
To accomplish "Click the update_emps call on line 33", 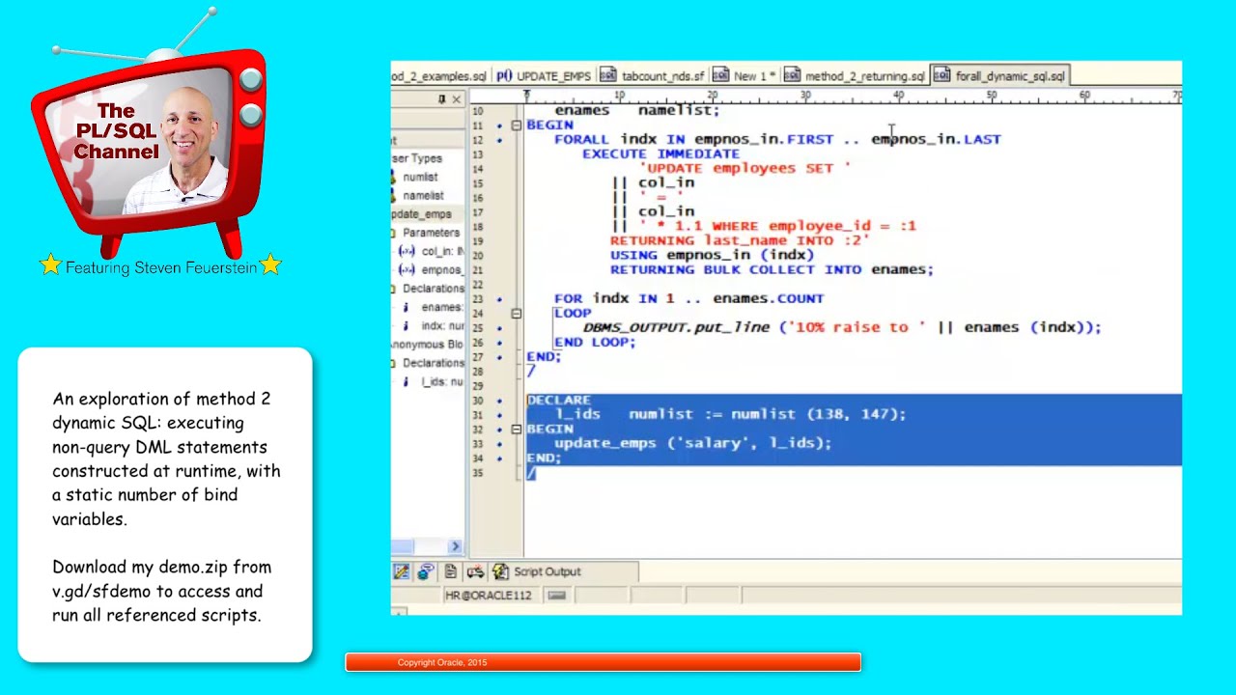I will 609,443.
